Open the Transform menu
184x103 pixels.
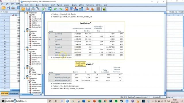(45, 5)
